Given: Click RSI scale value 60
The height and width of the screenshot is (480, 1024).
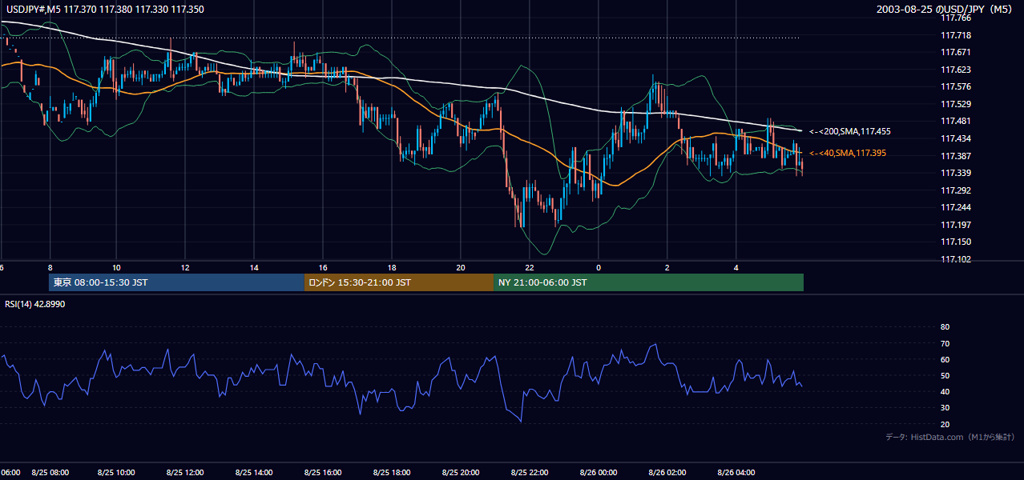Looking at the screenshot, I should pos(945,359).
